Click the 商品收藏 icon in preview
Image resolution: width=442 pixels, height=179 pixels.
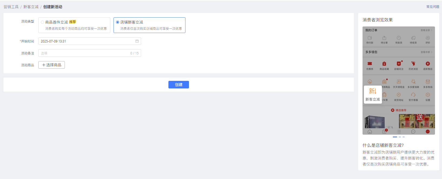pos(384,65)
